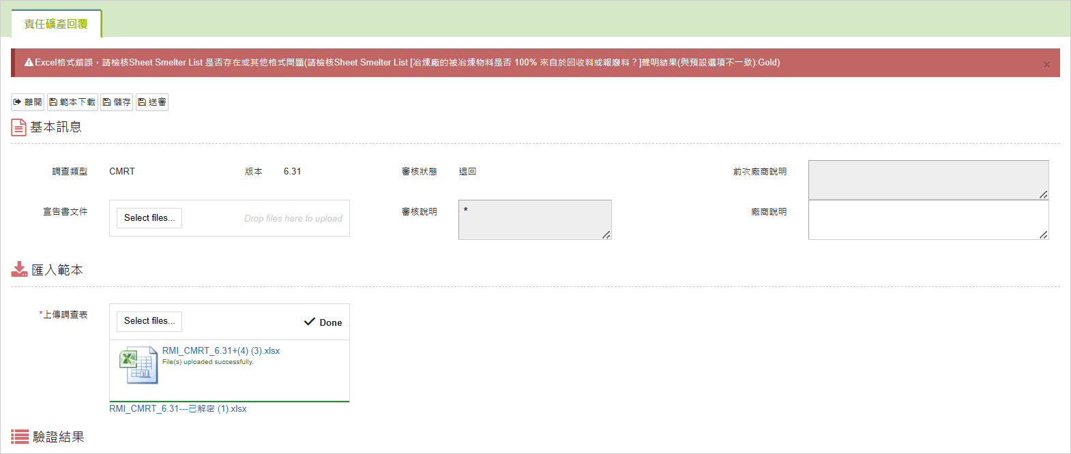The image size is (1071, 454).
Task: Click the 驗證結果 list icon
Action: (x=20, y=437)
